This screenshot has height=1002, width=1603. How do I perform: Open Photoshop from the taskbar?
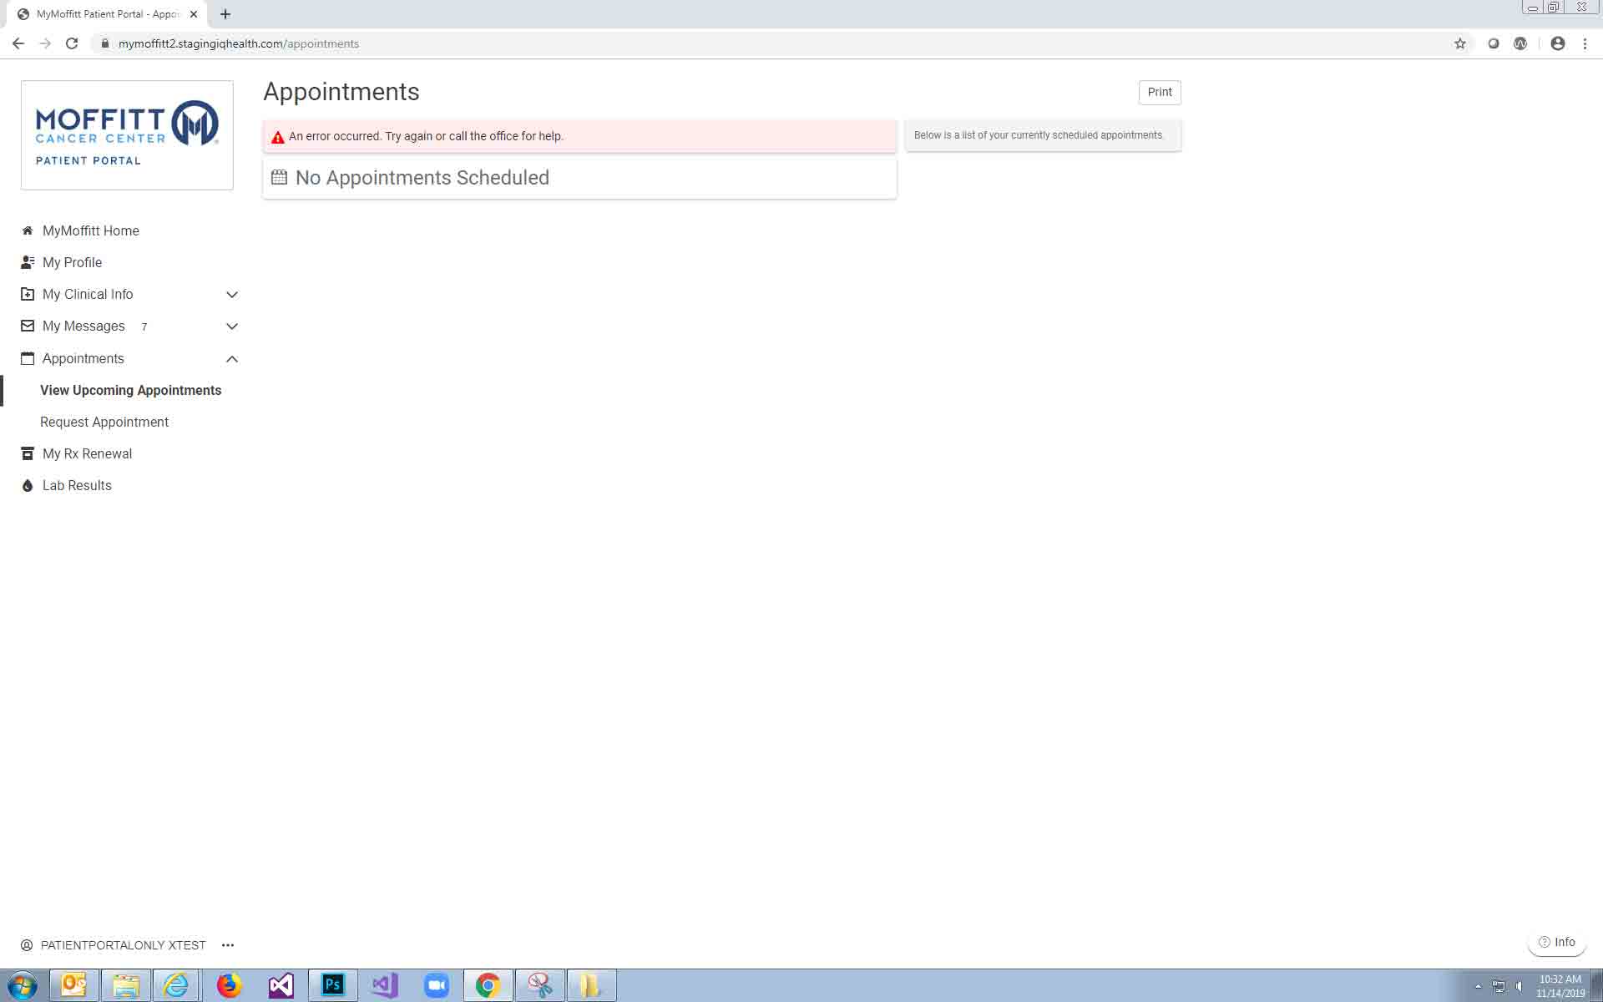point(333,985)
